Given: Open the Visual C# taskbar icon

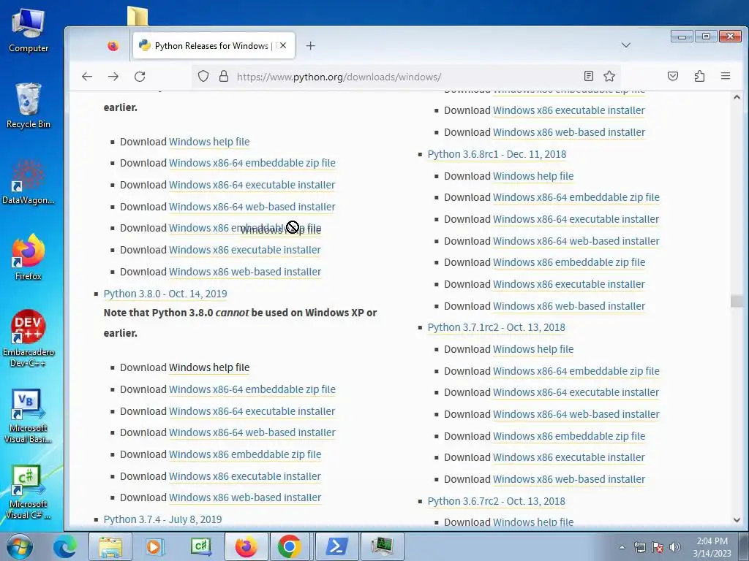Looking at the screenshot, I should [x=200, y=546].
